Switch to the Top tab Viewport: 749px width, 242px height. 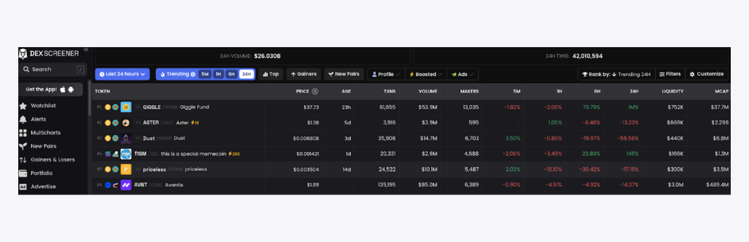click(271, 74)
